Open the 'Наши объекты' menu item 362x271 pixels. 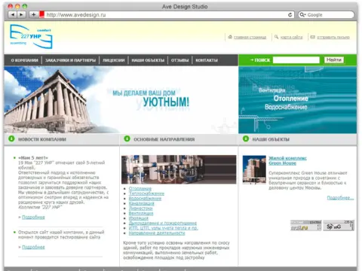pos(148,60)
